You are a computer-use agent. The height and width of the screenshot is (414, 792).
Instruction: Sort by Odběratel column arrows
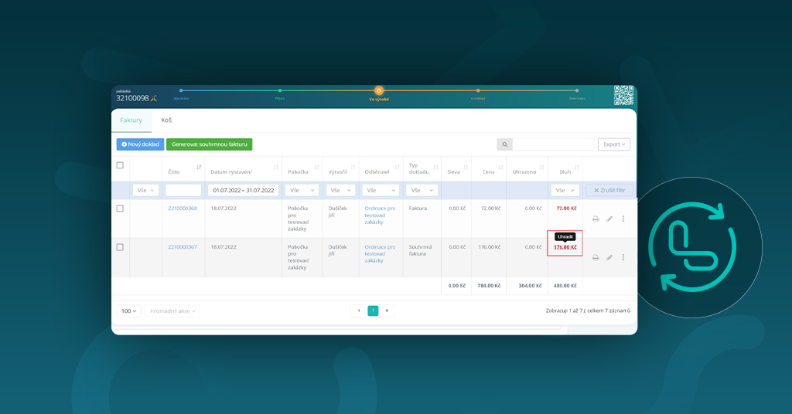coord(397,168)
